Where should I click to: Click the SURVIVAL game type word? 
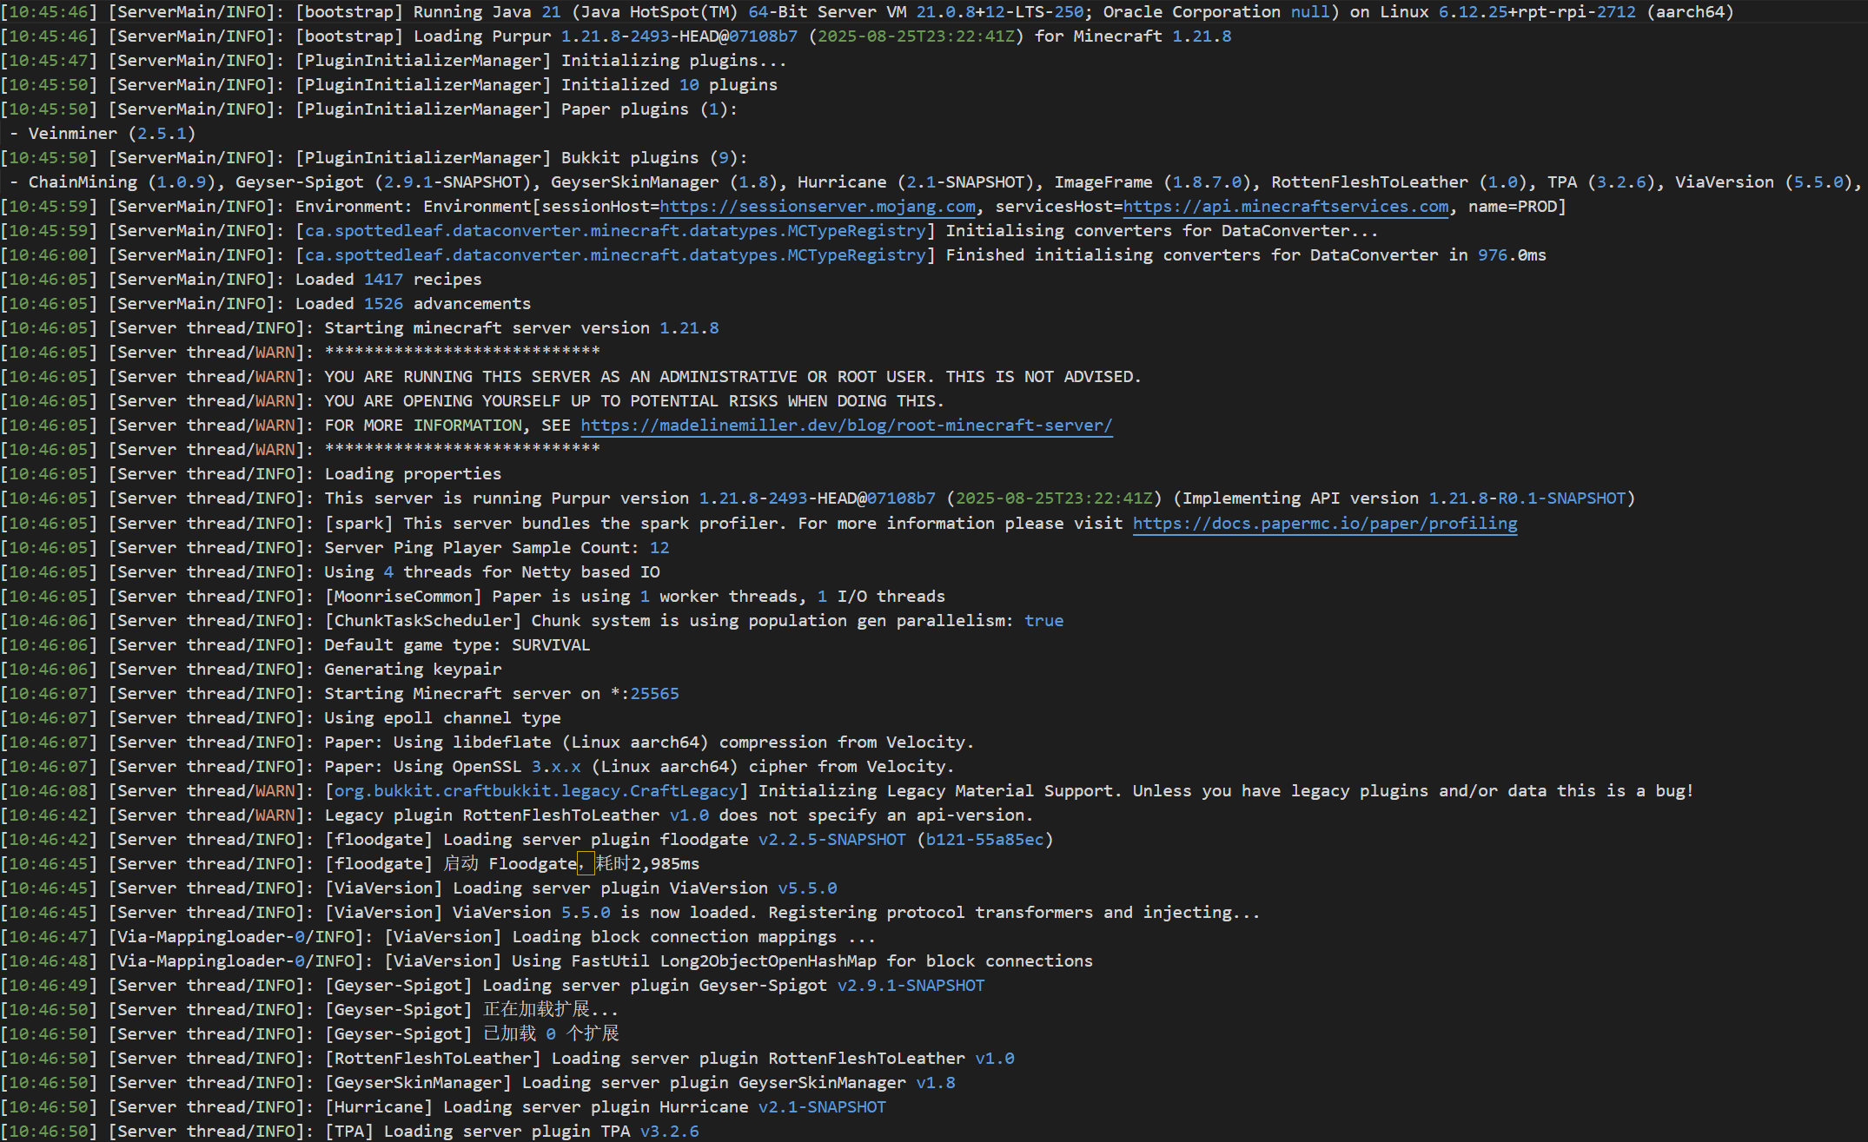(x=550, y=645)
